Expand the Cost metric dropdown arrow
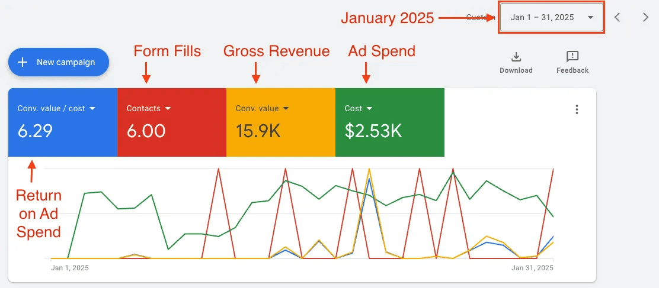The image size is (659, 288). click(x=369, y=109)
